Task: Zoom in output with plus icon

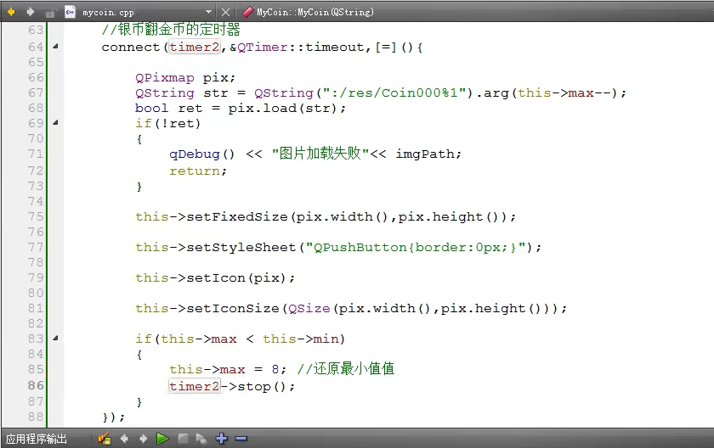Action: [222, 439]
